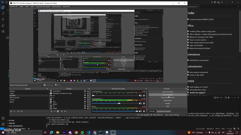Viewport: 241px width, 135px height.
Task: Pop out Controles dock panel icon
Action: [186, 89]
